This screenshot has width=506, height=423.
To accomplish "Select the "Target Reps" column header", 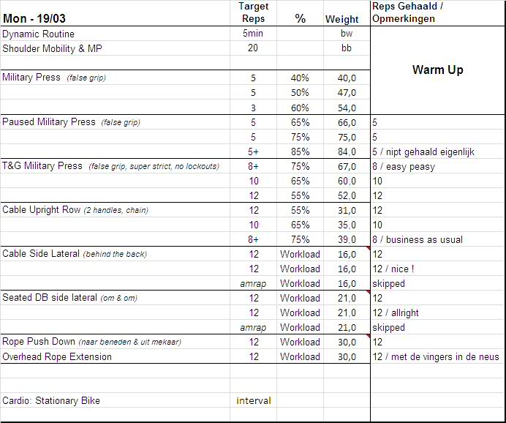I will 253,12.
